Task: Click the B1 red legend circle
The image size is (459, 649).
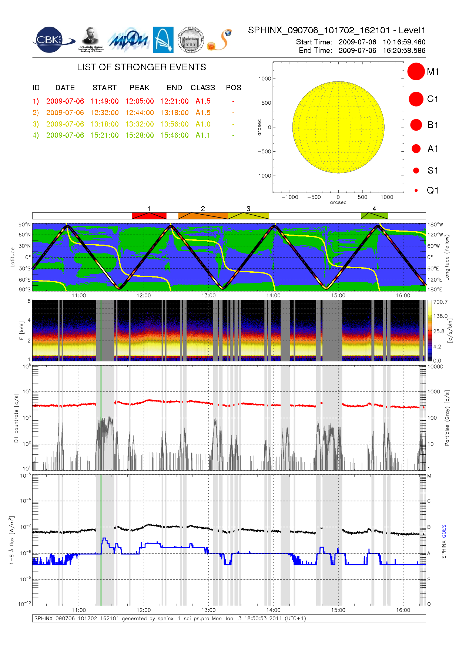Action: point(416,125)
